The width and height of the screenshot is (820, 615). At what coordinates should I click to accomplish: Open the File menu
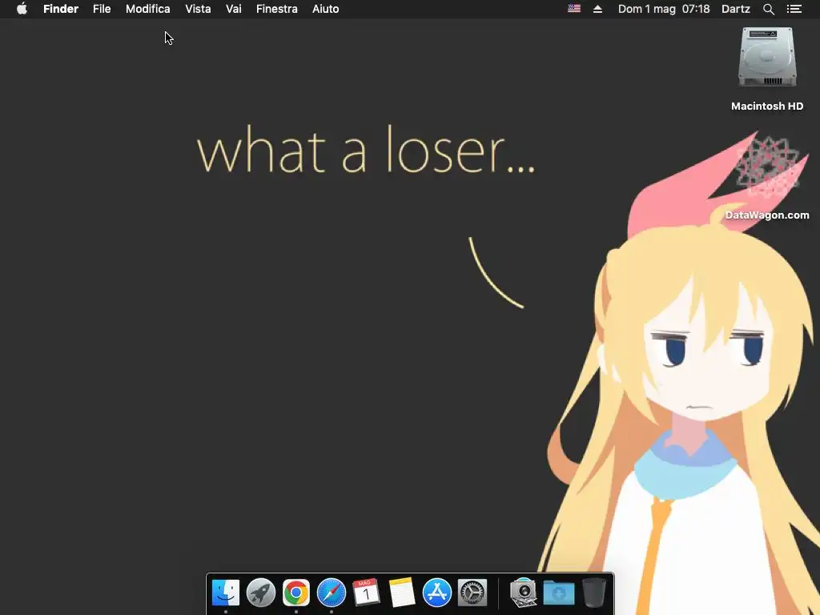102,9
